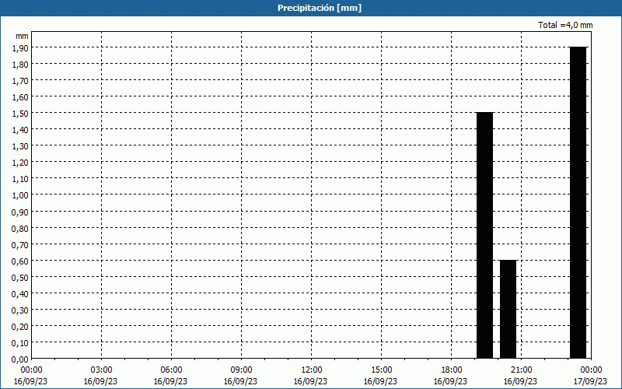Click the 0,30 y-axis value

tap(20, 310)
